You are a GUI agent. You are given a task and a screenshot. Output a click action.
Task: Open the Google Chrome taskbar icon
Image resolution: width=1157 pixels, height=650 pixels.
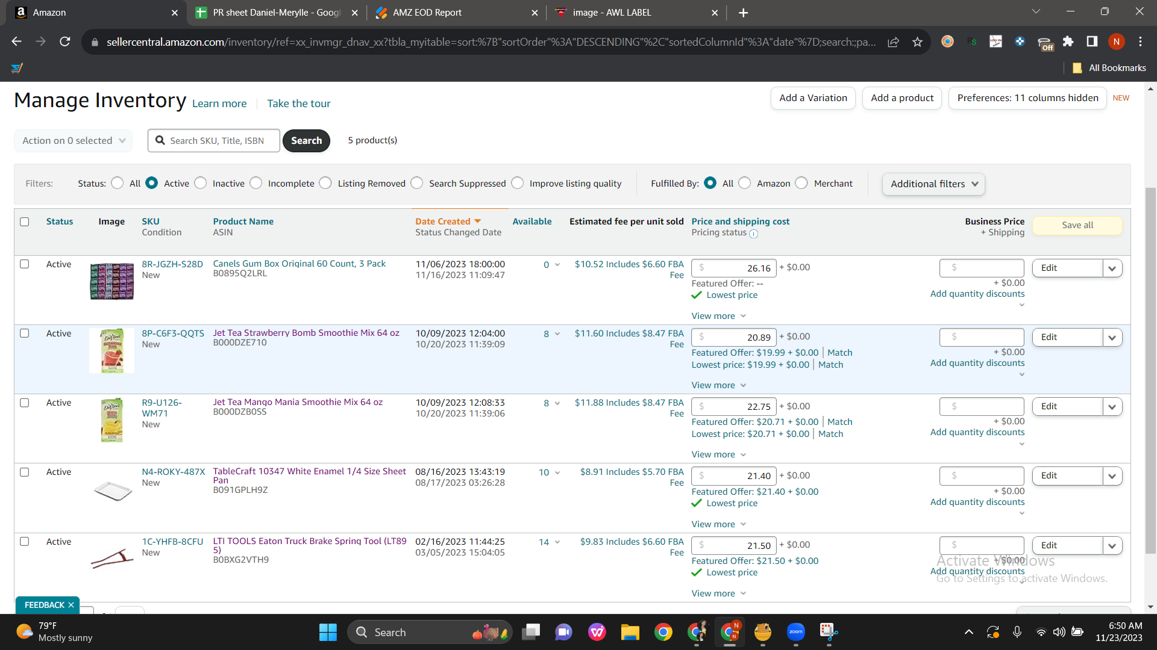click(x=663, y=632)
